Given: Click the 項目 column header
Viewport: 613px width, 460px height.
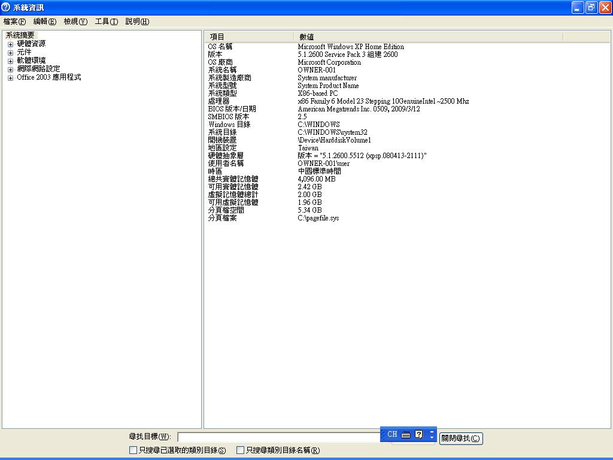Looking at the screenshot, I should click(x=249, y=37).
